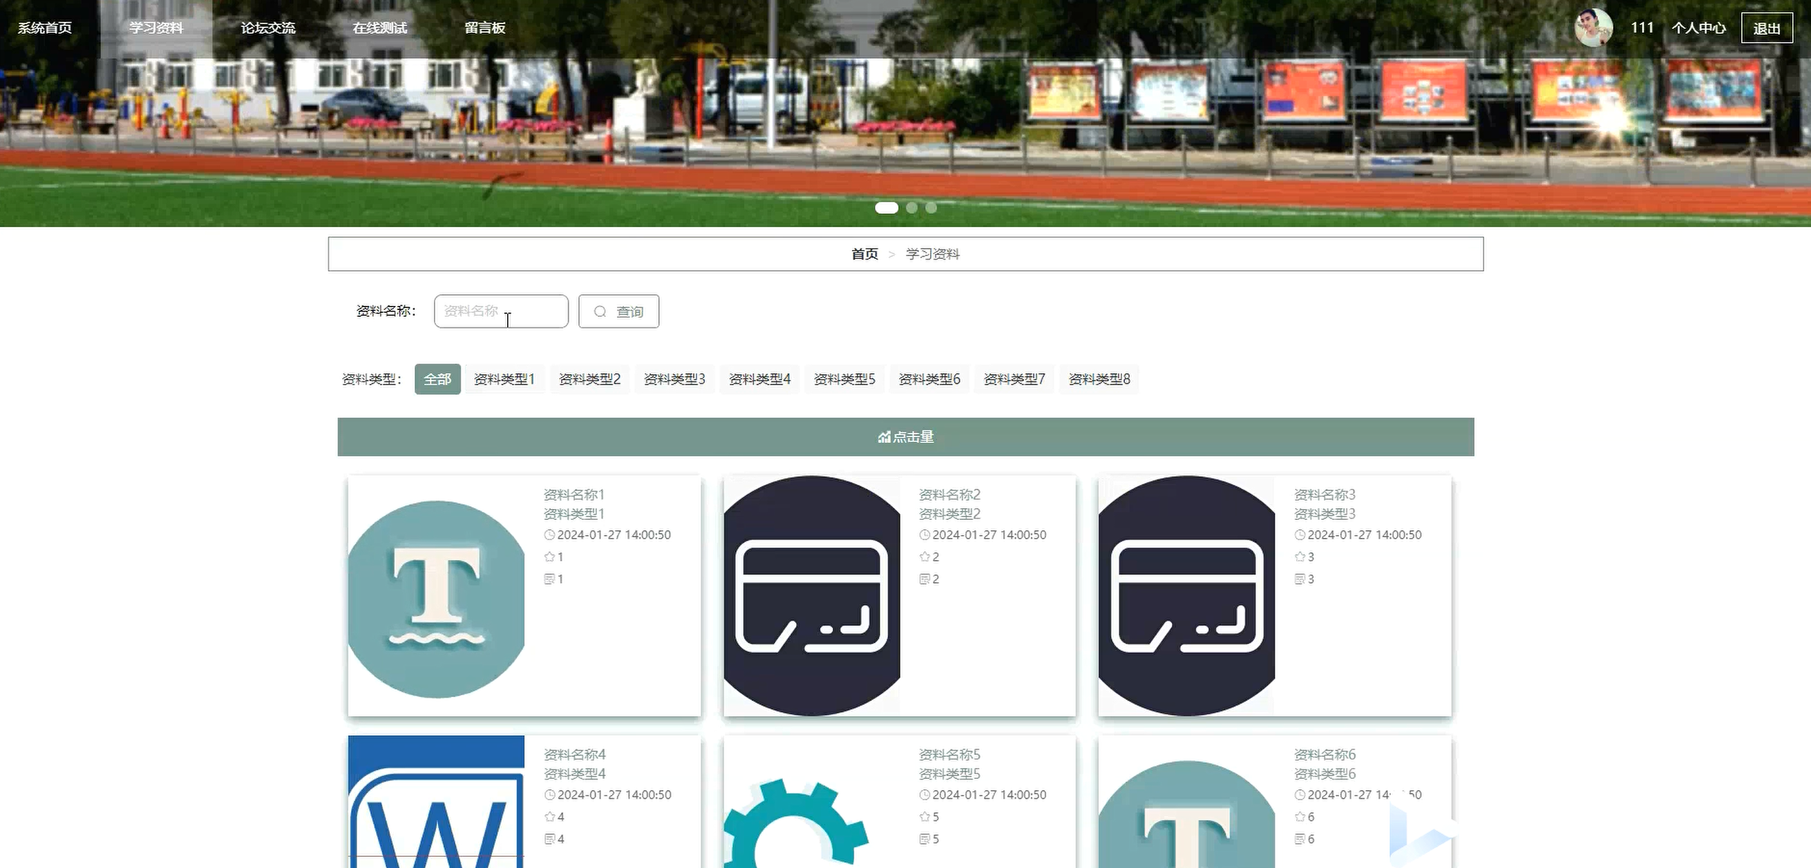The width and height of the screenshot is (1811, 868).
Task: Click the clock icon on 资料名称4 card
Action: (549, 795)
